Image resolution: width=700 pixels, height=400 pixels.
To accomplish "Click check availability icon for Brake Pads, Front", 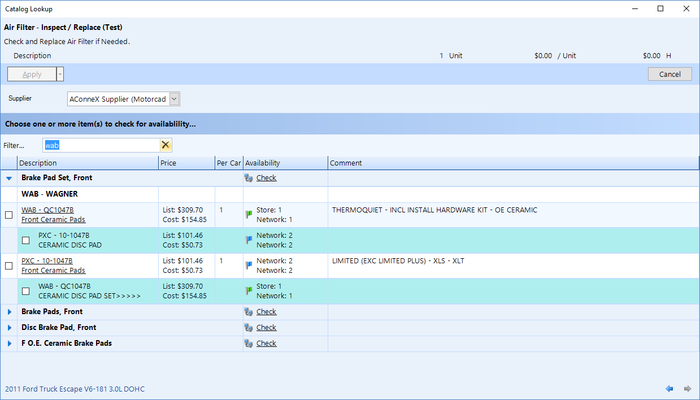I will coord(249,312).
